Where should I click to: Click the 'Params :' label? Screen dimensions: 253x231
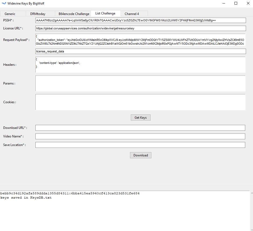[9, 83]
